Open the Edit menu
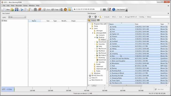171x96 pixels. tap(8, 6)
